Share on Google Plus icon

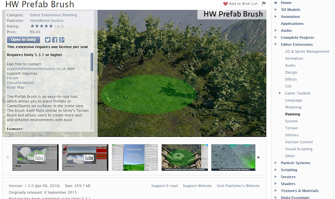pyautogui.click(x=62, y=40)
